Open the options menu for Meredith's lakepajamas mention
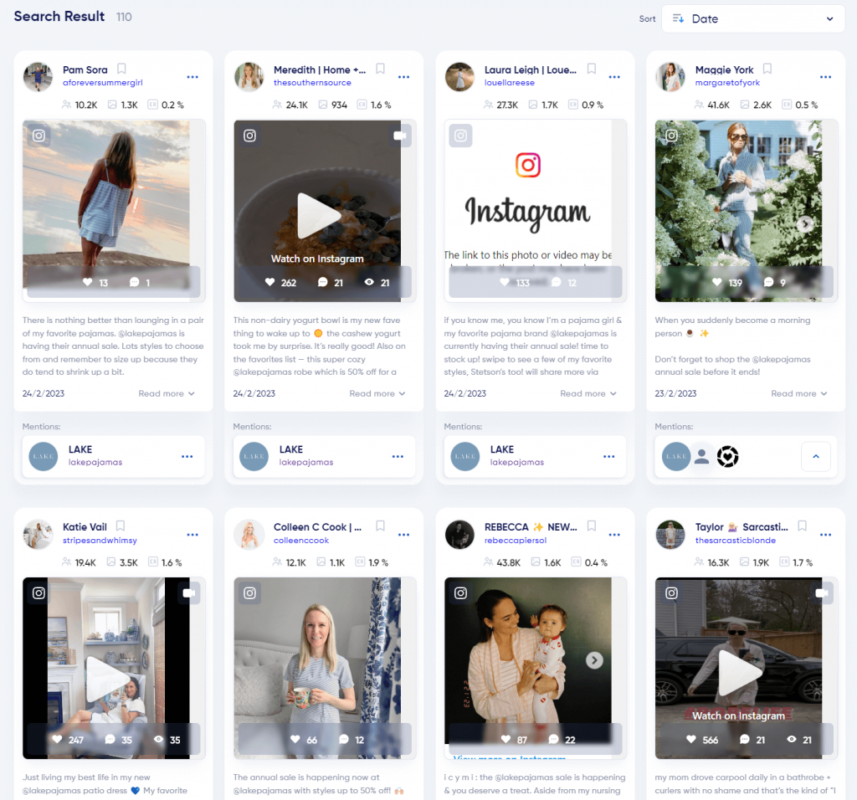857x800 pixels. click(397, 456)
